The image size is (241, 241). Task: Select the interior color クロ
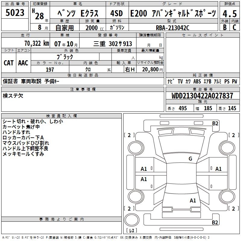click(x=88, y=70)
